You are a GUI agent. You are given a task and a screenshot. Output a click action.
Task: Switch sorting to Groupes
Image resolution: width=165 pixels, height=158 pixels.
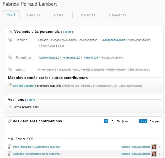pyautogui.click(x=154, y=121)
